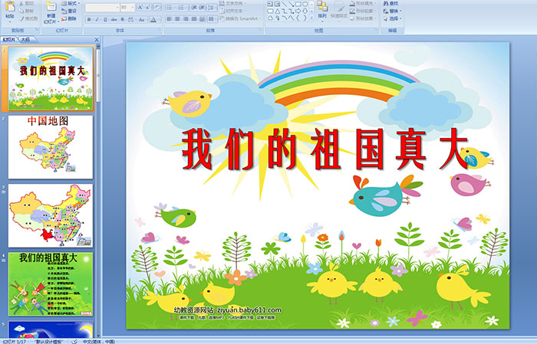
Task: Open Shape Effects (形状效果) menu
Action: (x=364, y=18)
